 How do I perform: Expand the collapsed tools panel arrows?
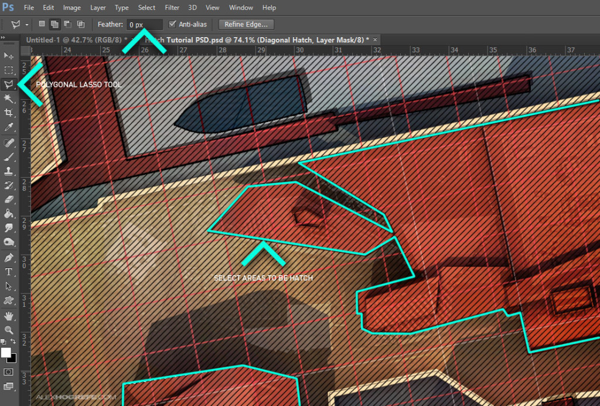(3, 38)
